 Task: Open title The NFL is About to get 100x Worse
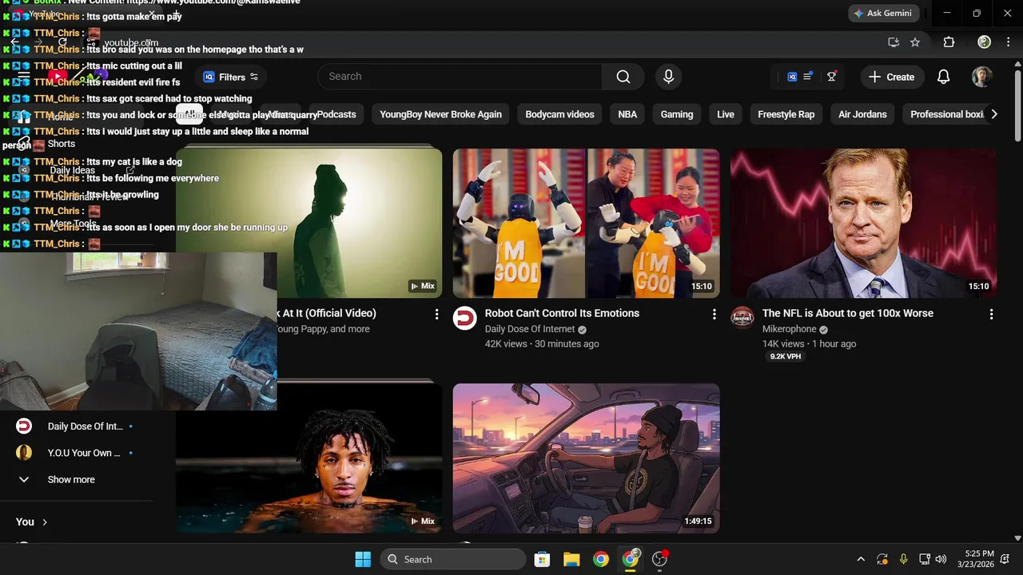pos(848,313)
